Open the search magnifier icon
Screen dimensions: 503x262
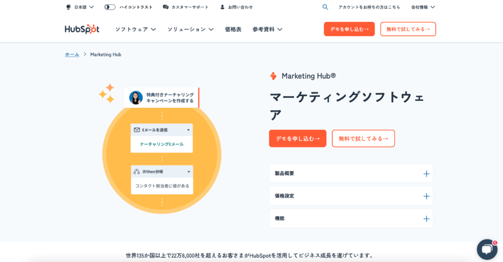coord(325,7)
